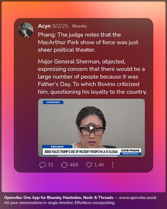The image size is (167, 209).
Task: Click the video headline about military troops
Action: point(81,152)
